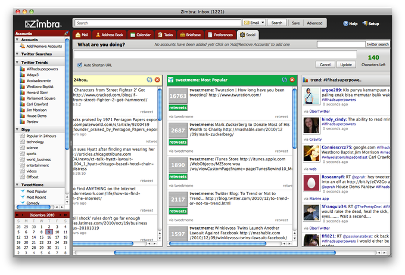Viewport: 405px width, 275px height.
Task: Open Setup from the header
Action: pos(370,23)
